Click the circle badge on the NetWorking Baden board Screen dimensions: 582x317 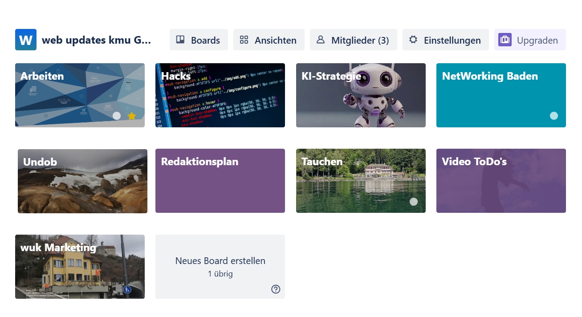pos(554,116)
